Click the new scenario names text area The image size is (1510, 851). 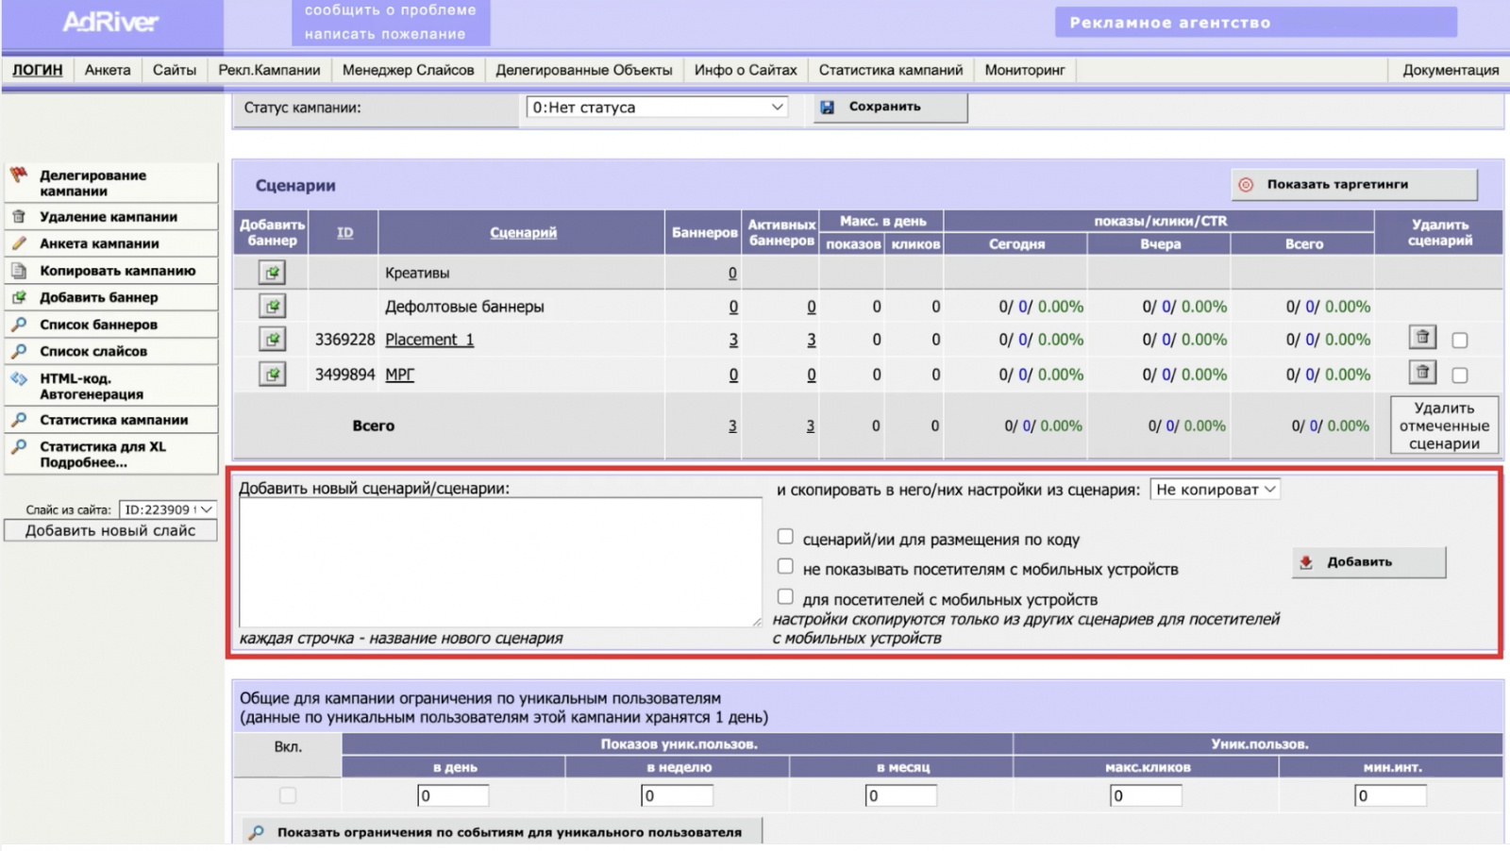click(499, 562)
